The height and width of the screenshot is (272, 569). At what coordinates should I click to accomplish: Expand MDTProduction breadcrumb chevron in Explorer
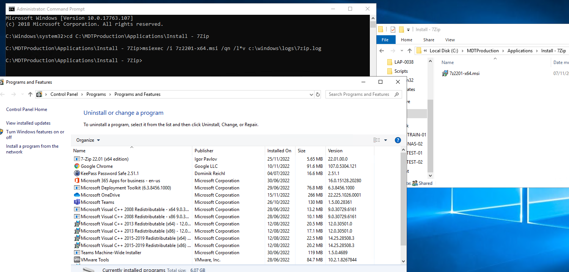pyautogui.click(x=503, y=51)
